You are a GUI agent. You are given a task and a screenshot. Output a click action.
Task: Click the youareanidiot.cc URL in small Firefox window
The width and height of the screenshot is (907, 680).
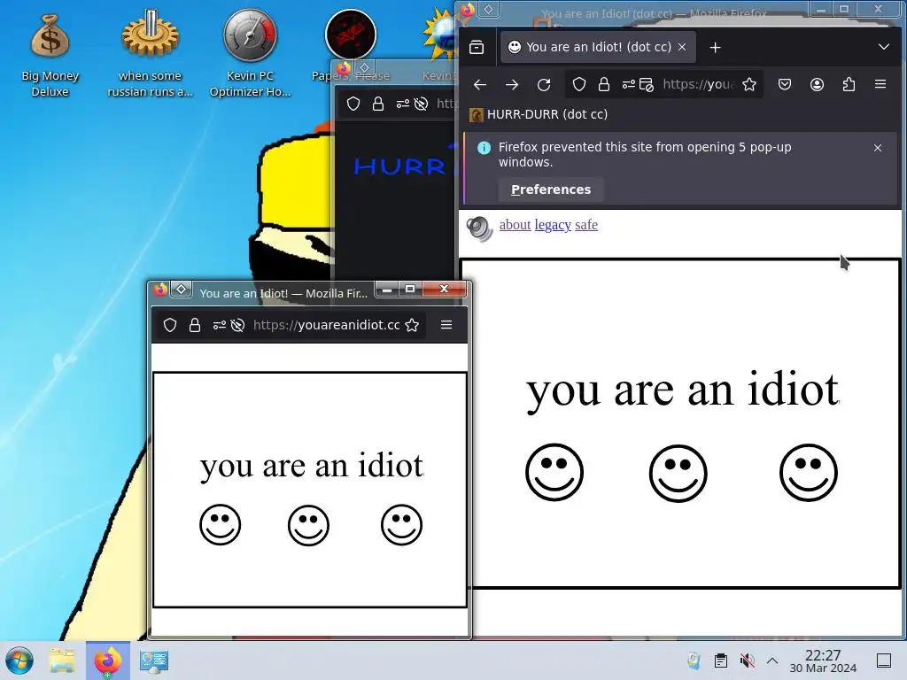(x=326, y=325)
